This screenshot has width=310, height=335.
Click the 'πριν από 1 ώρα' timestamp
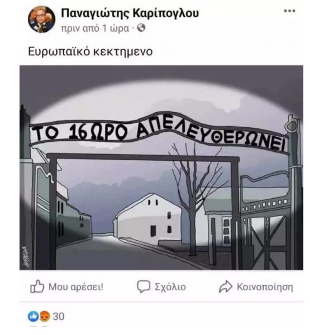click(x=95, y=28)
